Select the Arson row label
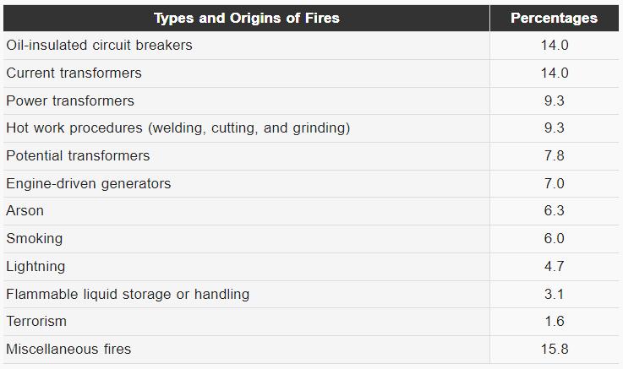623x369 pixels. pos(25,211)
